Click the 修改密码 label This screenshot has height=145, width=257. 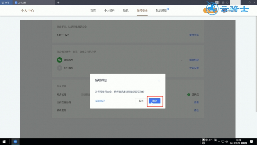(x=61, y=110)
